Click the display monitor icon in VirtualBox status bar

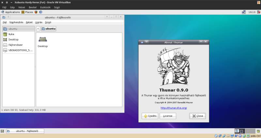point(232,136)
